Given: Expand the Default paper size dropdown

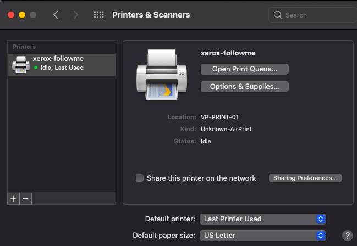Looking at the screenshot, I should click(263, 235).
